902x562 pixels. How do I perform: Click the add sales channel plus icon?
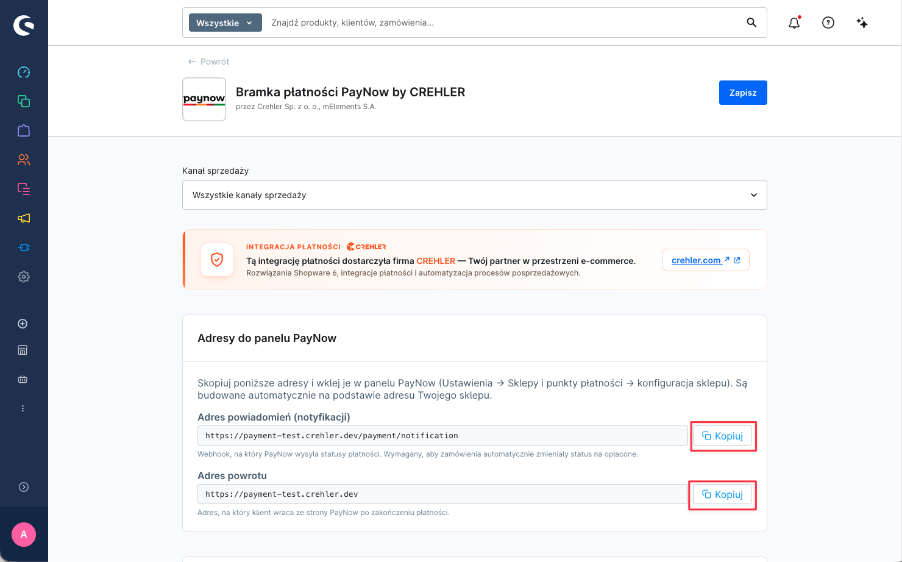[23, 324]
